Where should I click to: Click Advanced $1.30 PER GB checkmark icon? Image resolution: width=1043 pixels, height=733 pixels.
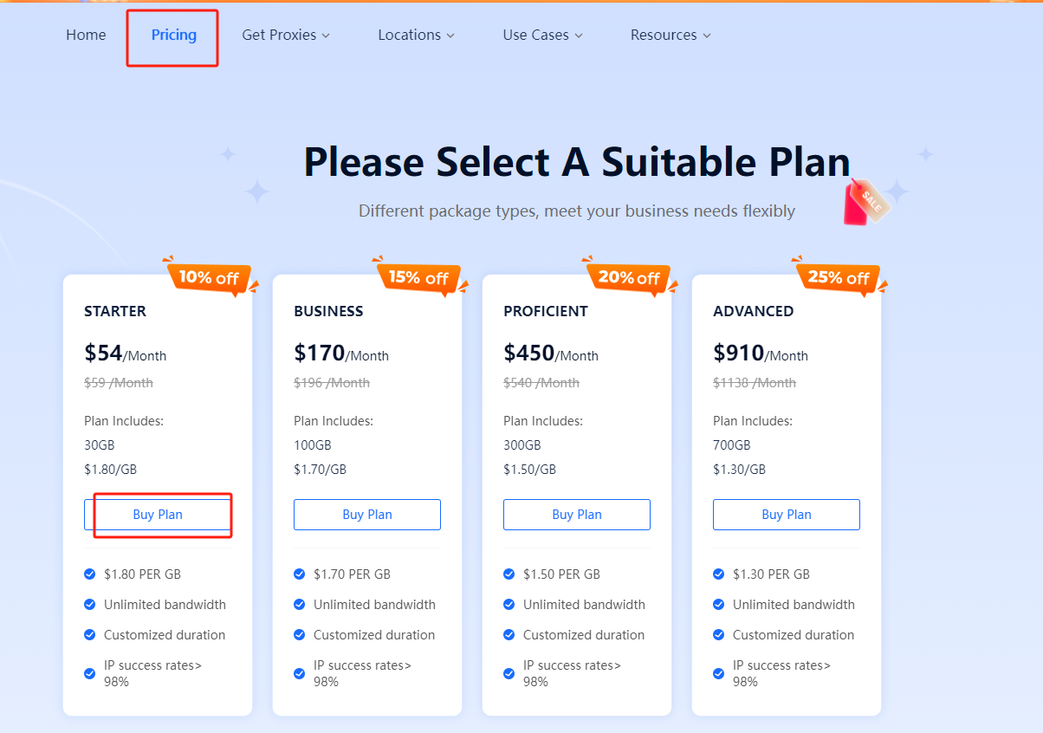(719, 574)
